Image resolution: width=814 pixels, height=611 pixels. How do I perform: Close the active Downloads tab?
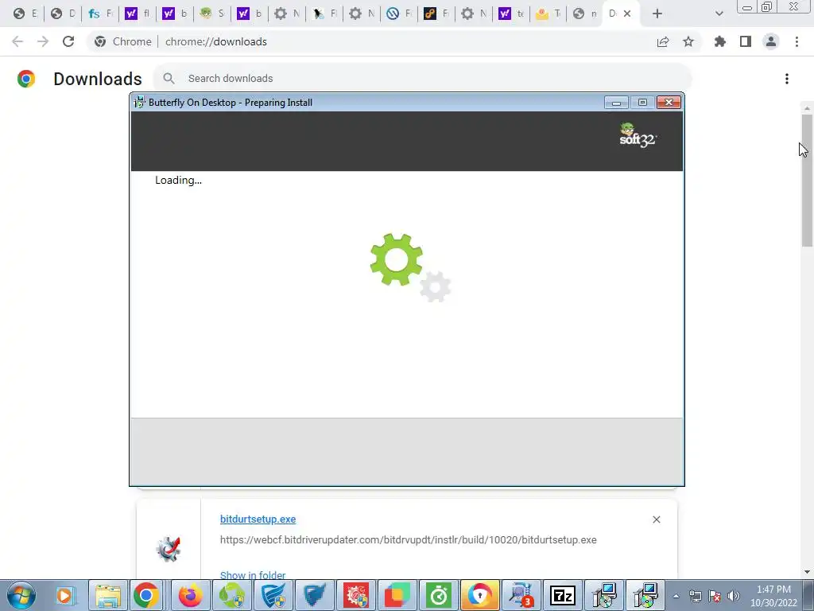(627, 14)
